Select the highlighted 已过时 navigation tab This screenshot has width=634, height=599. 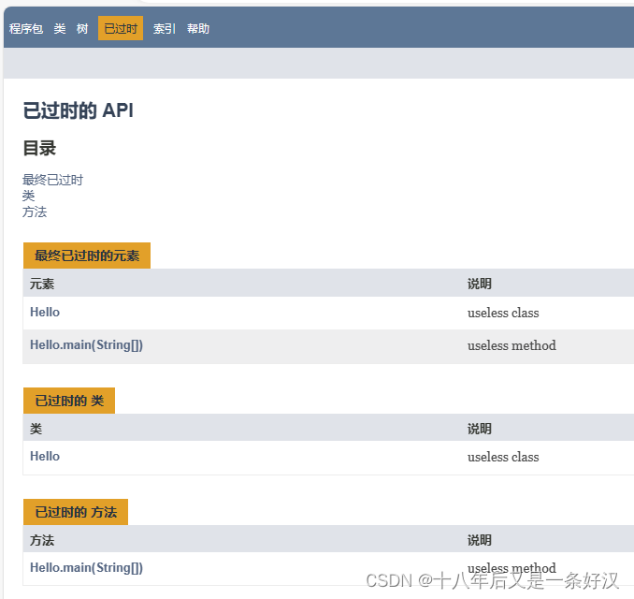pyautogui.click(x=121, y=28)
